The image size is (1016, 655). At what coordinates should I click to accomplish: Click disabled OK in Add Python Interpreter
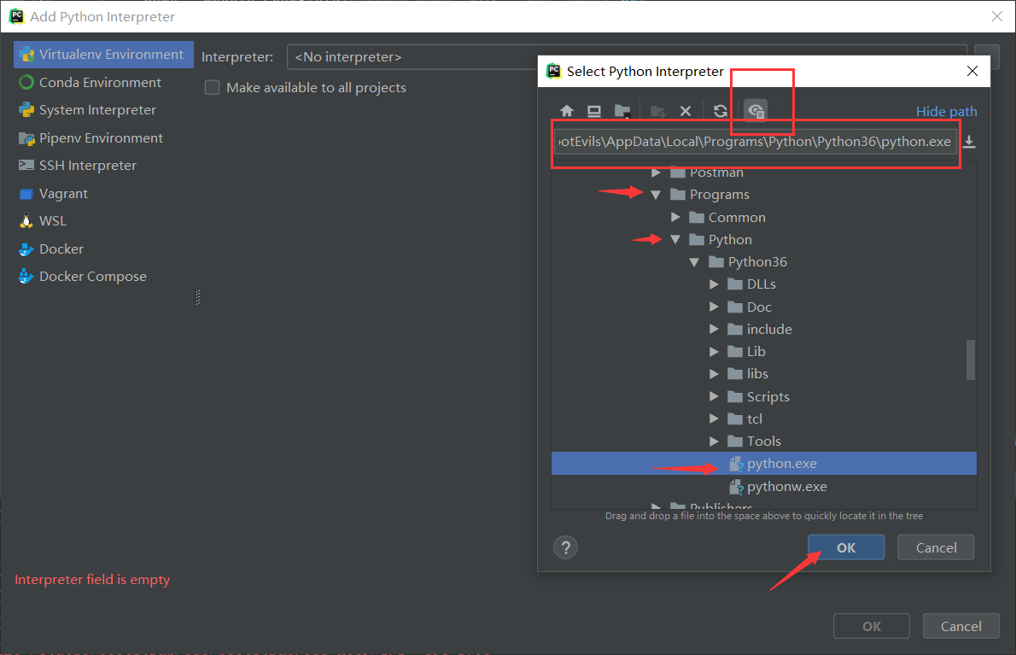872,627
